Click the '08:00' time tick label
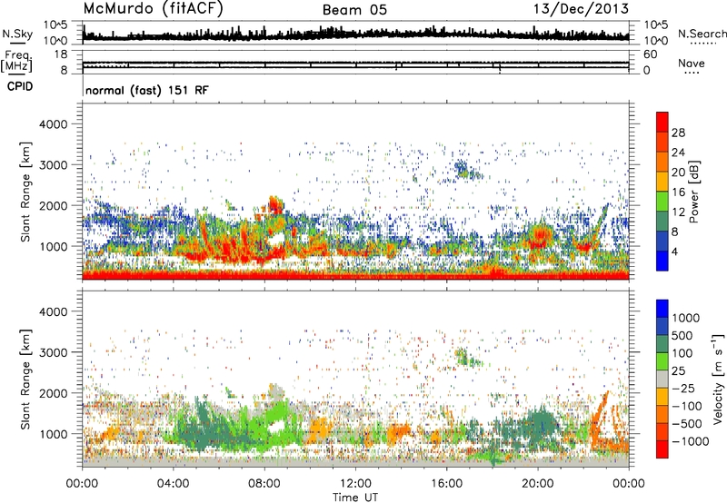This screenshot has width=727, height=503. click(264, 484)
